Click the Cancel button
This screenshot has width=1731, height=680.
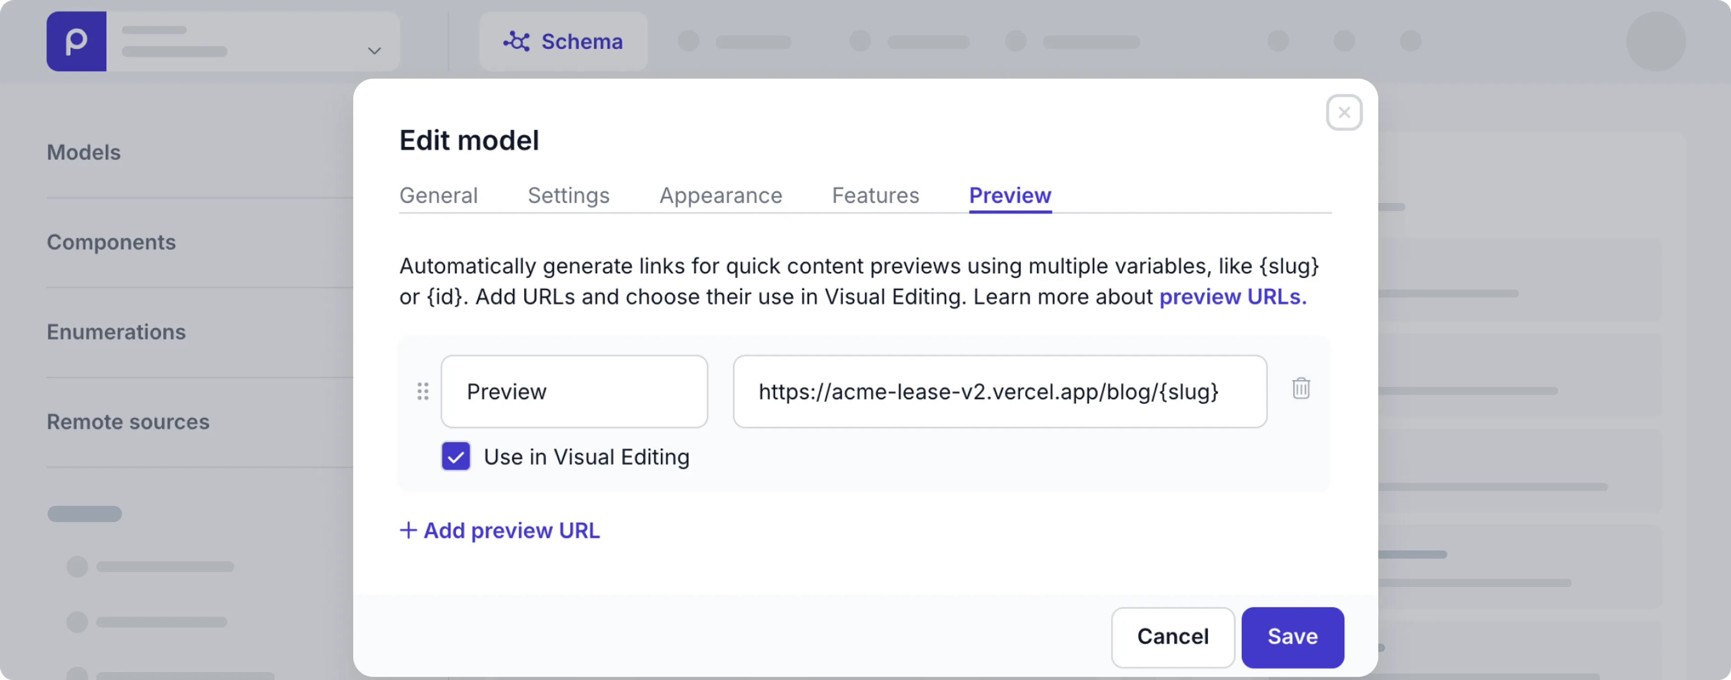1172,637
